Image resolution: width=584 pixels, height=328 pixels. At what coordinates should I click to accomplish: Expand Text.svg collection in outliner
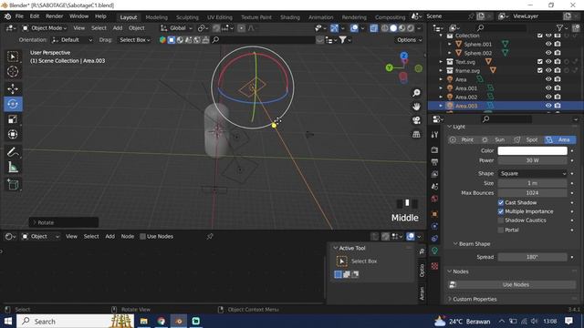tap(441, 62)
